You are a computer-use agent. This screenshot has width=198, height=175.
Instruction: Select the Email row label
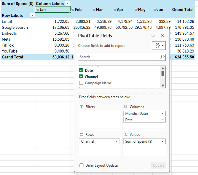[7, 21]
